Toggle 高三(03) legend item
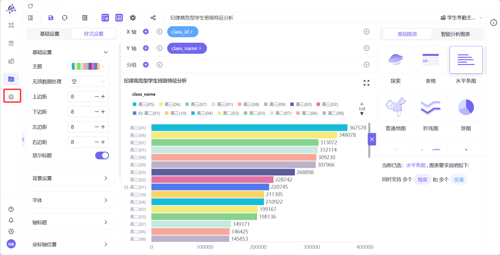 click(x=301, y=104)
